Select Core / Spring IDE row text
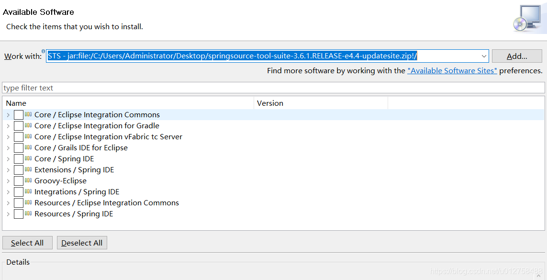The image size is (547, 280). [64, 158]
